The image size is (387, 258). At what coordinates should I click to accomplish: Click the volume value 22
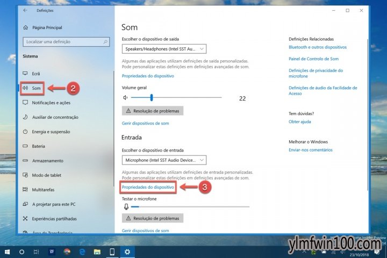pos(242,98)
